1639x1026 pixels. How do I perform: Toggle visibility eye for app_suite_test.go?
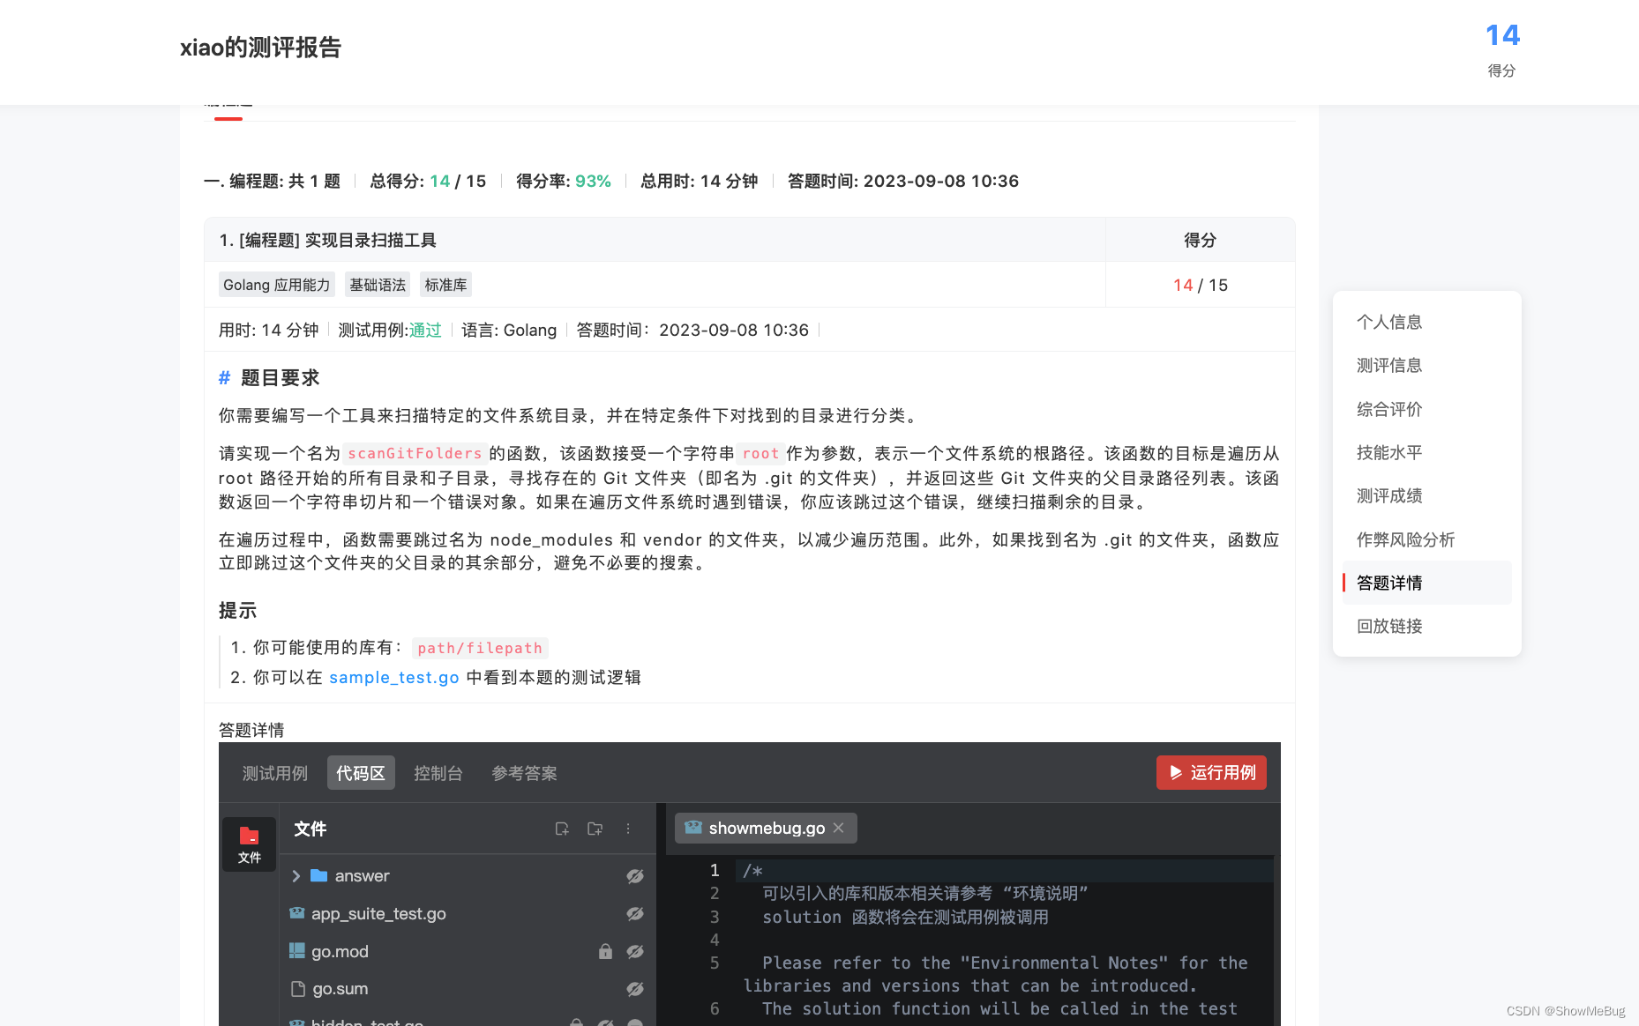[x=635, y=914]
